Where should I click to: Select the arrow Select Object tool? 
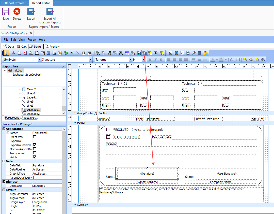6,53
